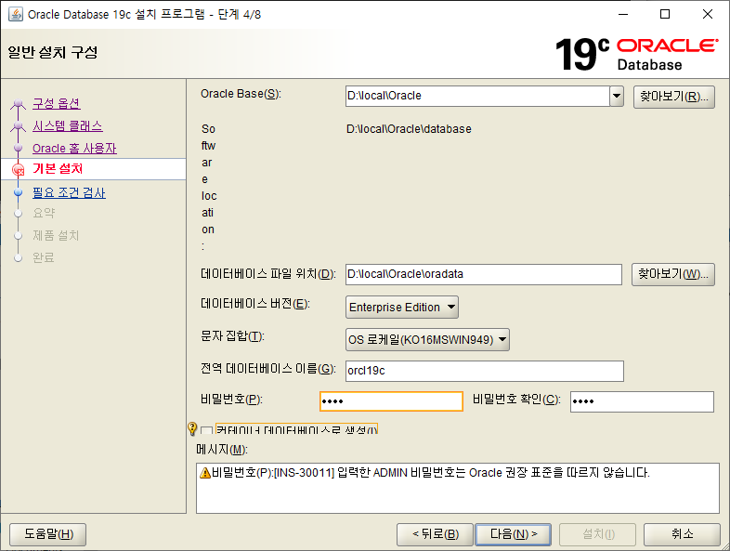The image size is (730, 551).
Task: Open the Oracle Base path dropdown arrow
Action: (x=617, y=96)
